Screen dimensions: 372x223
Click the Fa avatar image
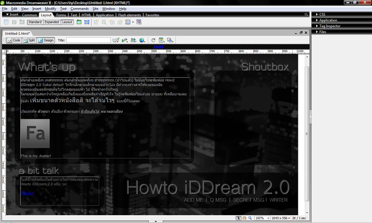point(35,133)
